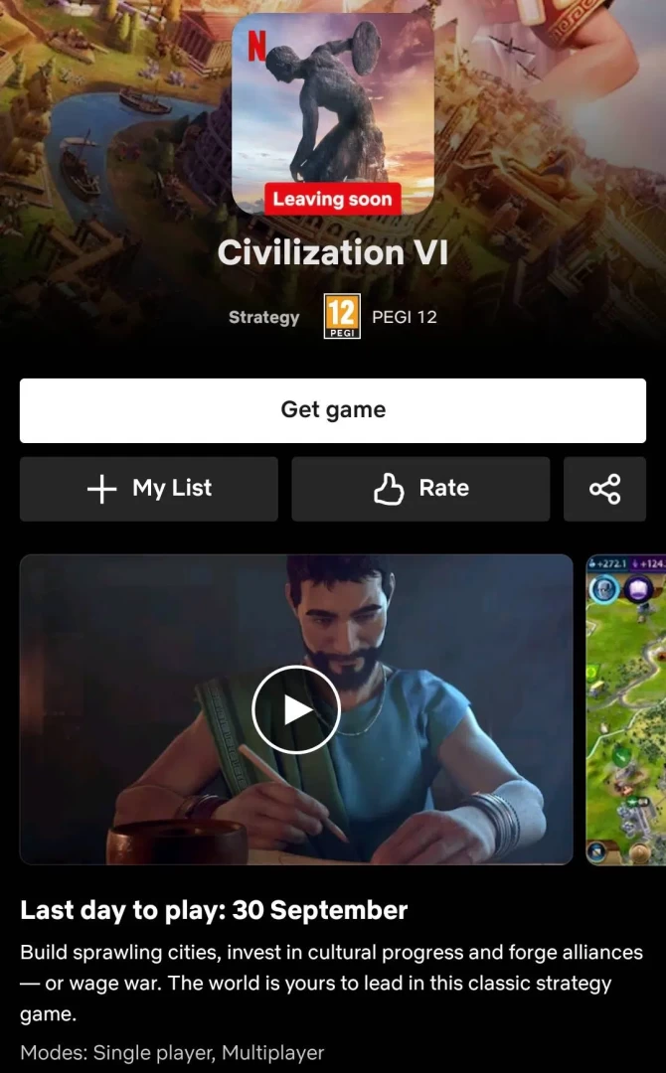
Task: Click the Civilization VI game cover art
Action: [x=333, y=113]
